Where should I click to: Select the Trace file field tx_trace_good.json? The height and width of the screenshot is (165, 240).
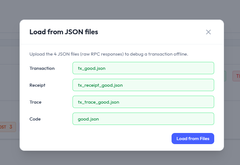143,102
